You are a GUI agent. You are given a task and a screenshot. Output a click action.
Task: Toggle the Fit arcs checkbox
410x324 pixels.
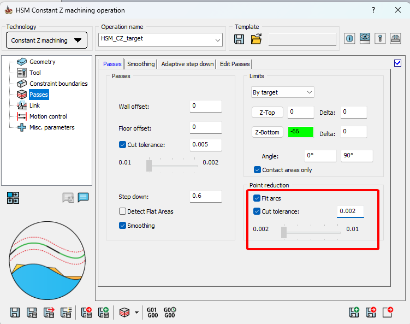(x=257, y=198)
